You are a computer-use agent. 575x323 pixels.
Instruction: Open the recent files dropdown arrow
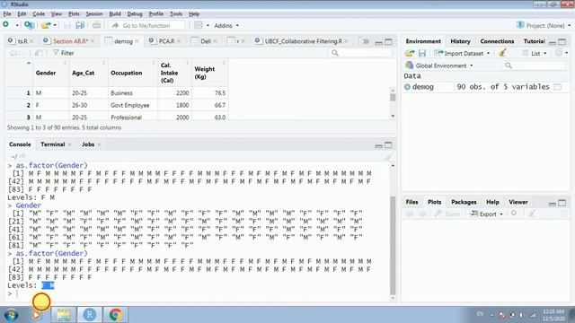pyautogui.click(x=55, y=25)
